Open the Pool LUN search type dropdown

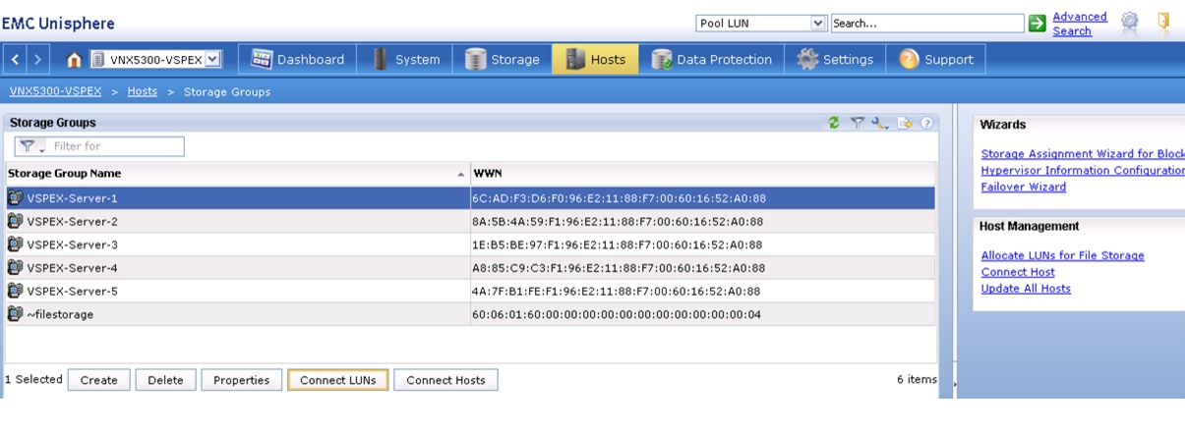pos(818,23)
